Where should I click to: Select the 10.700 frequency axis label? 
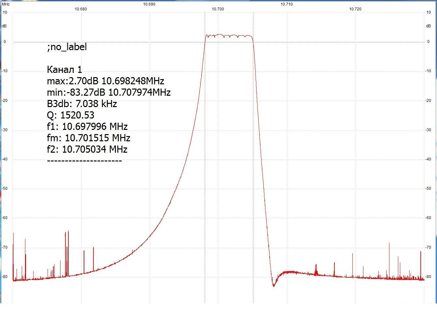[218, 9]
